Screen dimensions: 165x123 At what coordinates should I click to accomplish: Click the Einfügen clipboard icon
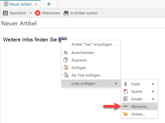click(66, 68)
